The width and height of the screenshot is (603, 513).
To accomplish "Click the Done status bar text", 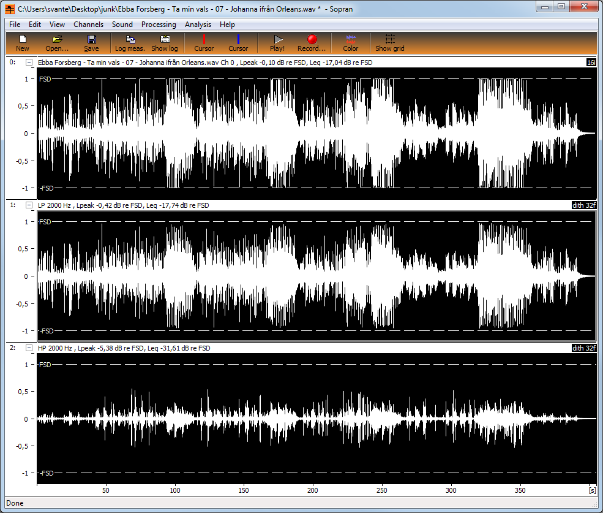I will point(15,503).
